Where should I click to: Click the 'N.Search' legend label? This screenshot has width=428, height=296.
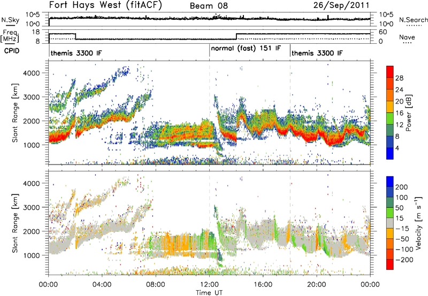[x=413, y=20]
